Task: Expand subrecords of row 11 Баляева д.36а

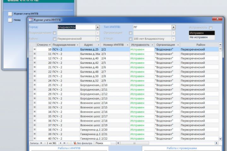Action: click(35, 54)
